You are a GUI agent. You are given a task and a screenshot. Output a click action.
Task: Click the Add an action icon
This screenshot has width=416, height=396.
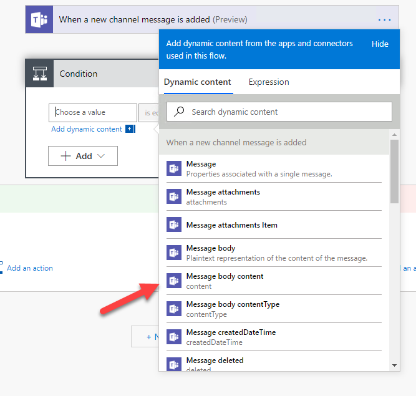coord(1,268)
